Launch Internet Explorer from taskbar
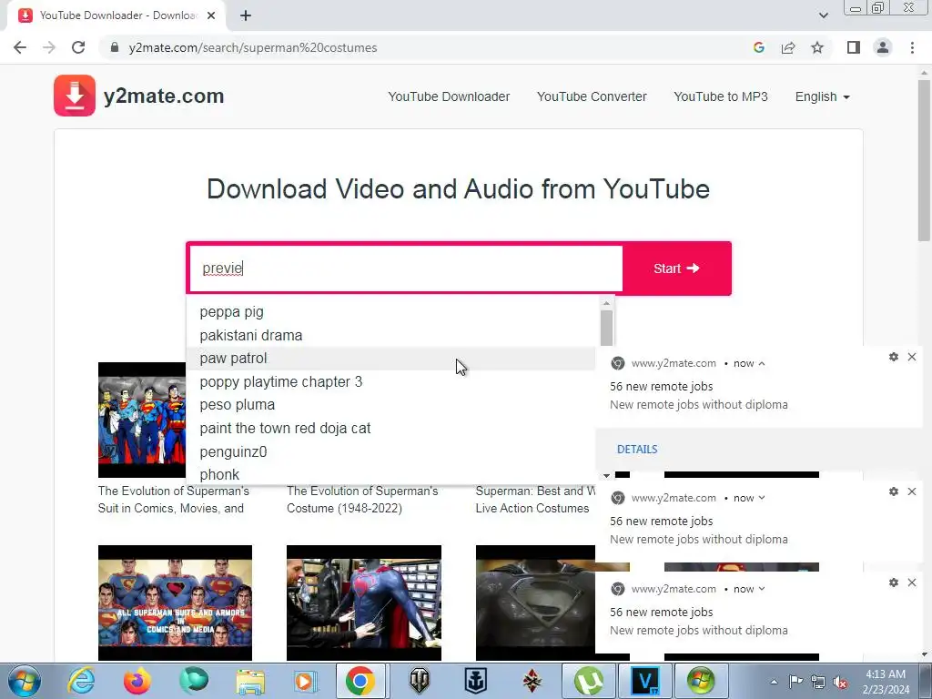Image resolution: width=932 pixels, height=699 pixels. click(81, 681)
